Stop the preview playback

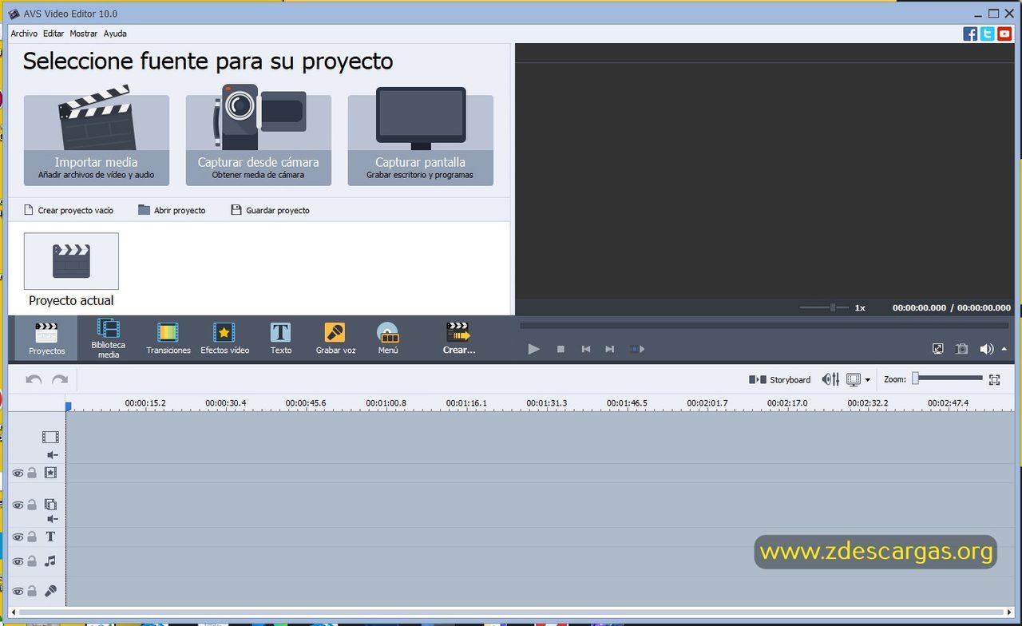[x=561, y=349]
